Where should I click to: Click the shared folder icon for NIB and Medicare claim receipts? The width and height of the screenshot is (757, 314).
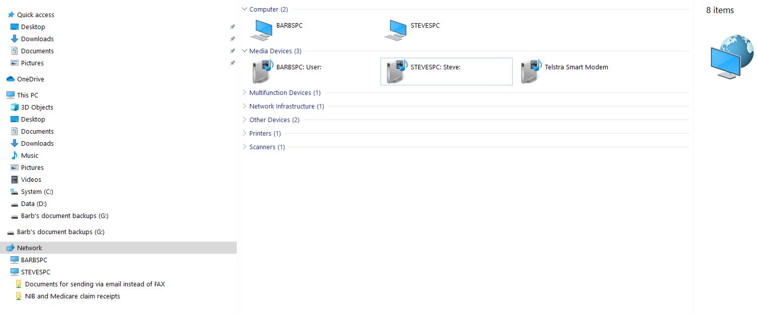(19, 296)
